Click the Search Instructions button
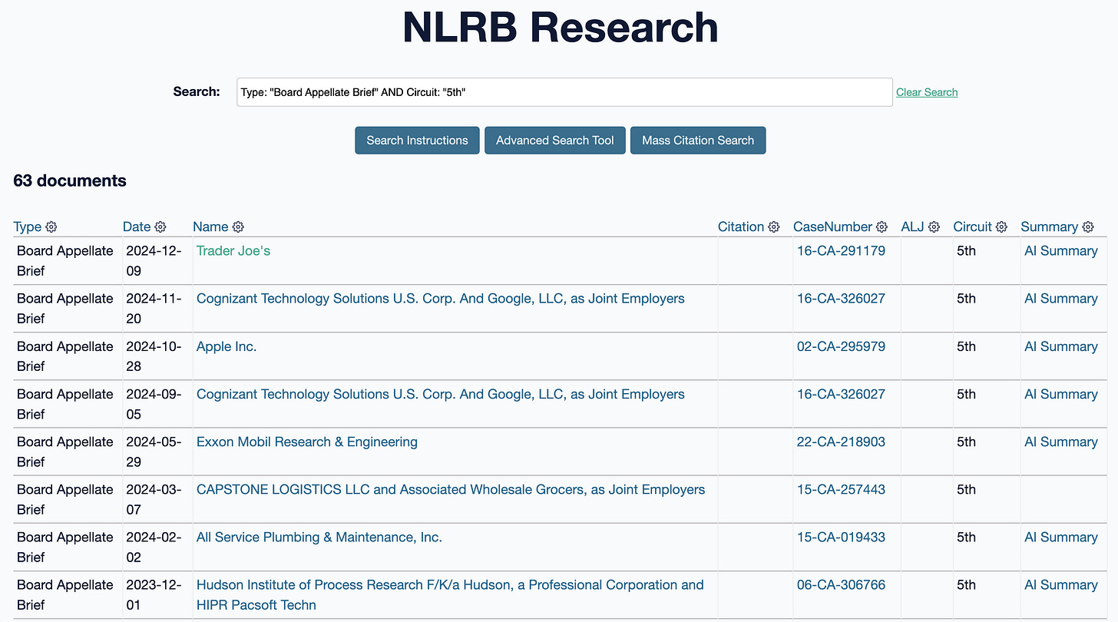Image resolution: width=1118 pixels, height=622 pixels. pos(417,141)
